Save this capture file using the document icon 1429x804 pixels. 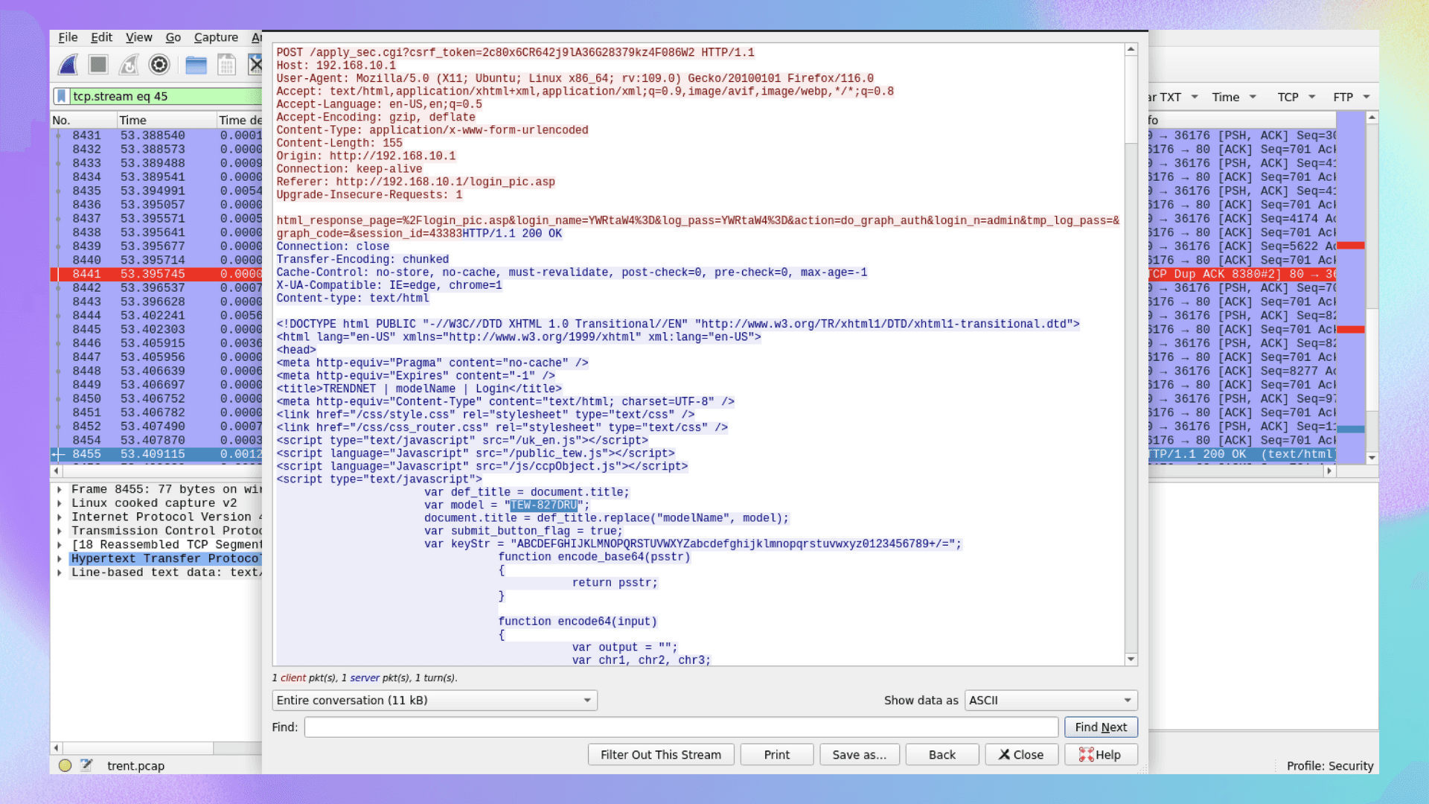226,65
